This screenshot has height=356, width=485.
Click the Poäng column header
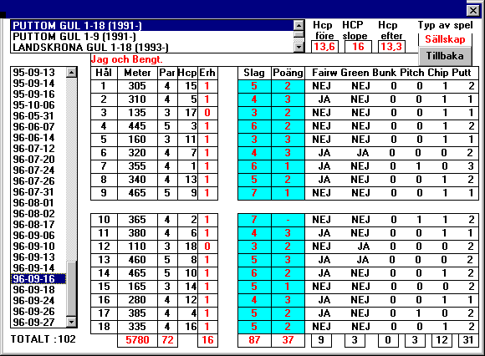pos(288,73)
